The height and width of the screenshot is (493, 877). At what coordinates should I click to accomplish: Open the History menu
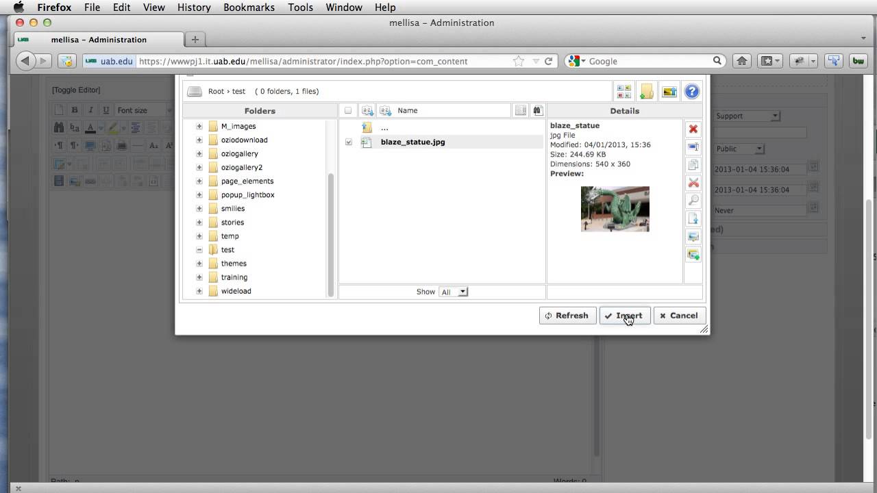[194, 8]
